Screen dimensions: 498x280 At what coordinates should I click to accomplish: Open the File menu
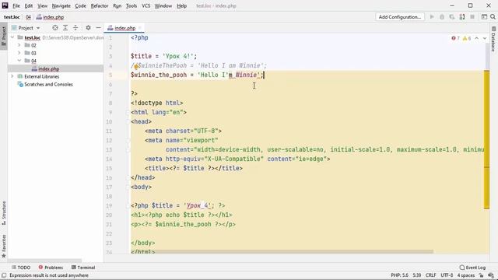16,5
